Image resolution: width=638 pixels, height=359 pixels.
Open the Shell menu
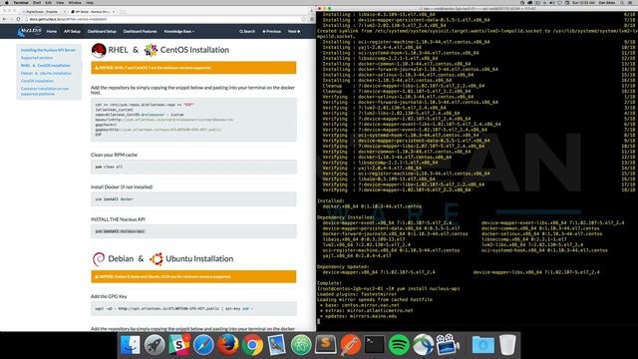(x=37, y=2)
